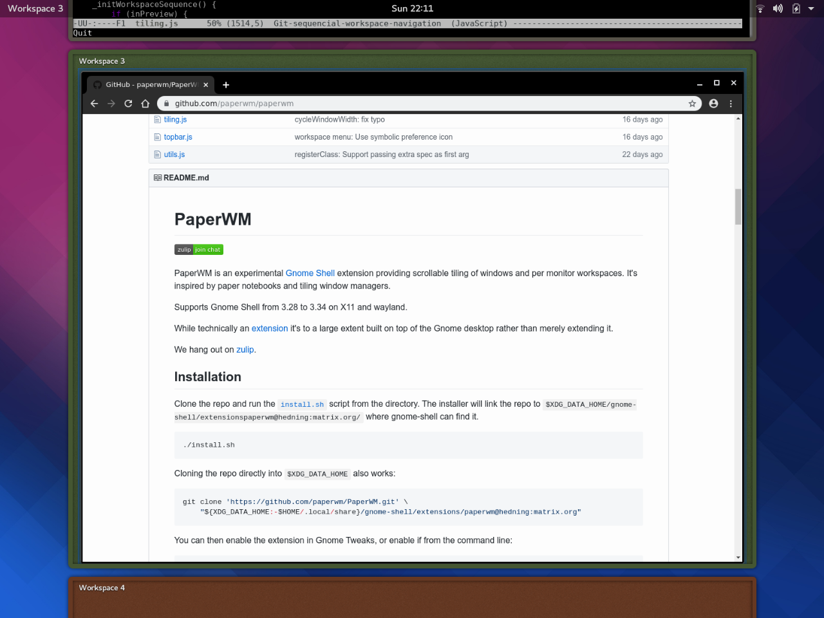Click the browser forward arrow
Image resolution: width=824 pixels, height=618 pixels.
[x=111, y=104]
